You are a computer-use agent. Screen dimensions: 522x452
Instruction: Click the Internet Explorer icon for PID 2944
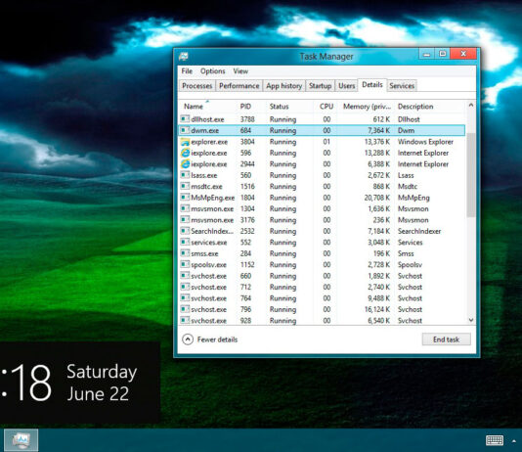point(185,164)
